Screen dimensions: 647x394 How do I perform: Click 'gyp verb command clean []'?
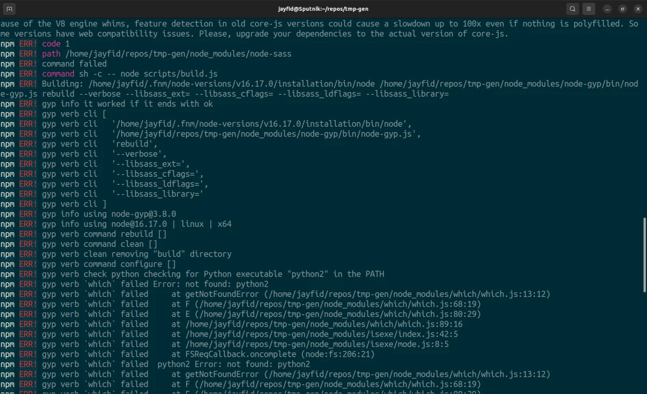pos(100,244)
